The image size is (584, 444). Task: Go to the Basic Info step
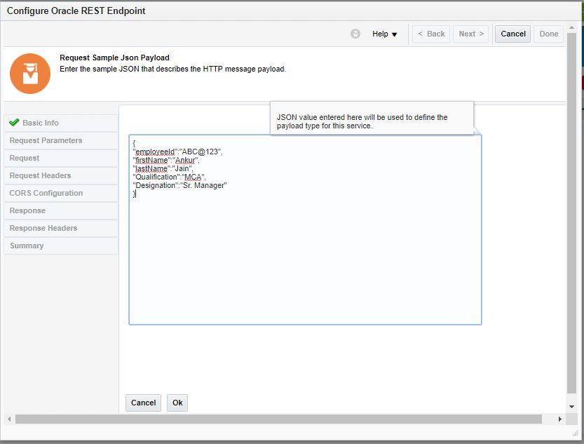pos(61,123)
